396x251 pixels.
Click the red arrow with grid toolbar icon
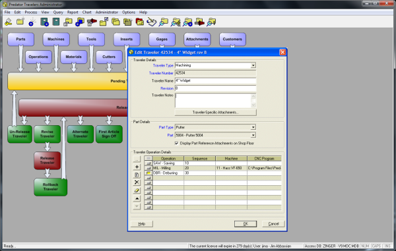click(92, 22)
